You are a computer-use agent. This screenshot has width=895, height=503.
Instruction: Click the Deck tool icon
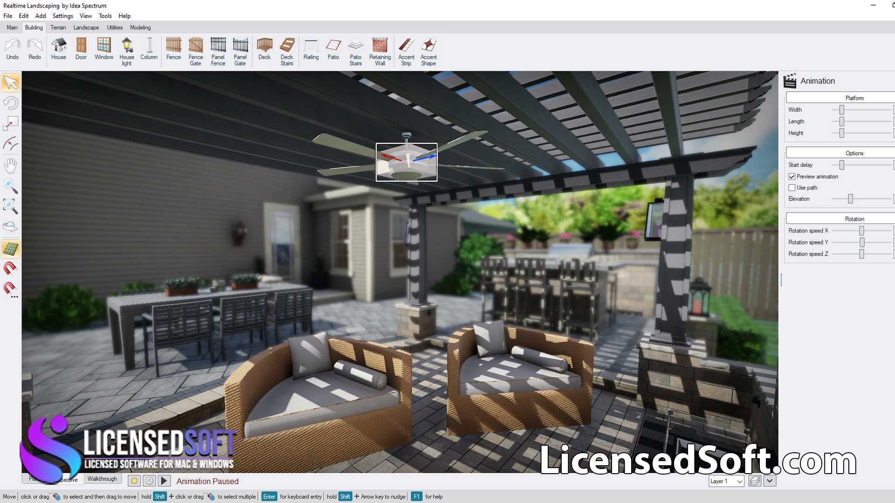[x=264, y=48]
